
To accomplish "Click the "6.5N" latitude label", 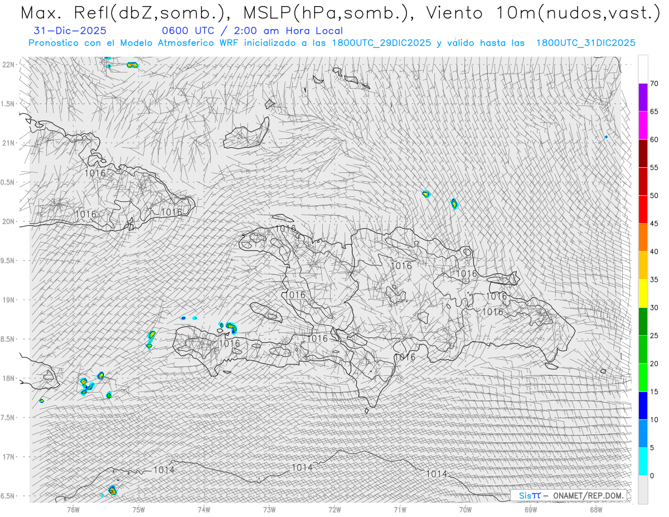I will click(x=8, y=496).
